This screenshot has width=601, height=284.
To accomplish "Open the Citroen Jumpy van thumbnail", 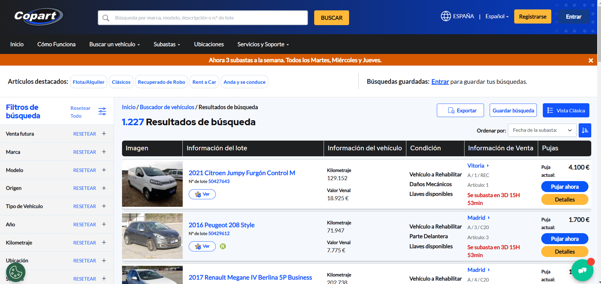I will 152,184.
